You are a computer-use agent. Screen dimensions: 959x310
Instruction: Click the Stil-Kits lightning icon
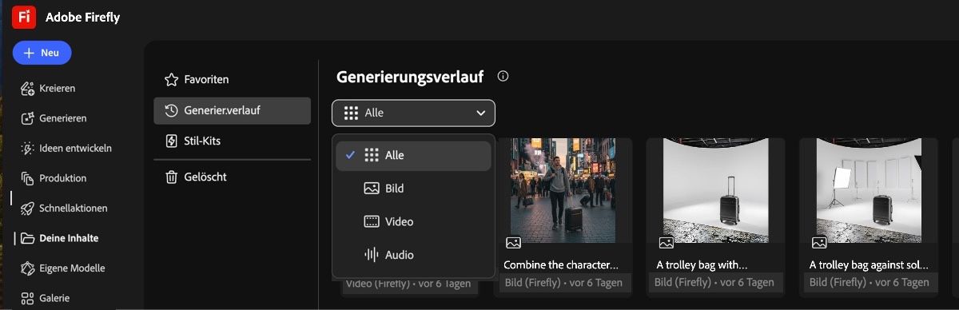(x=171, y=141)
